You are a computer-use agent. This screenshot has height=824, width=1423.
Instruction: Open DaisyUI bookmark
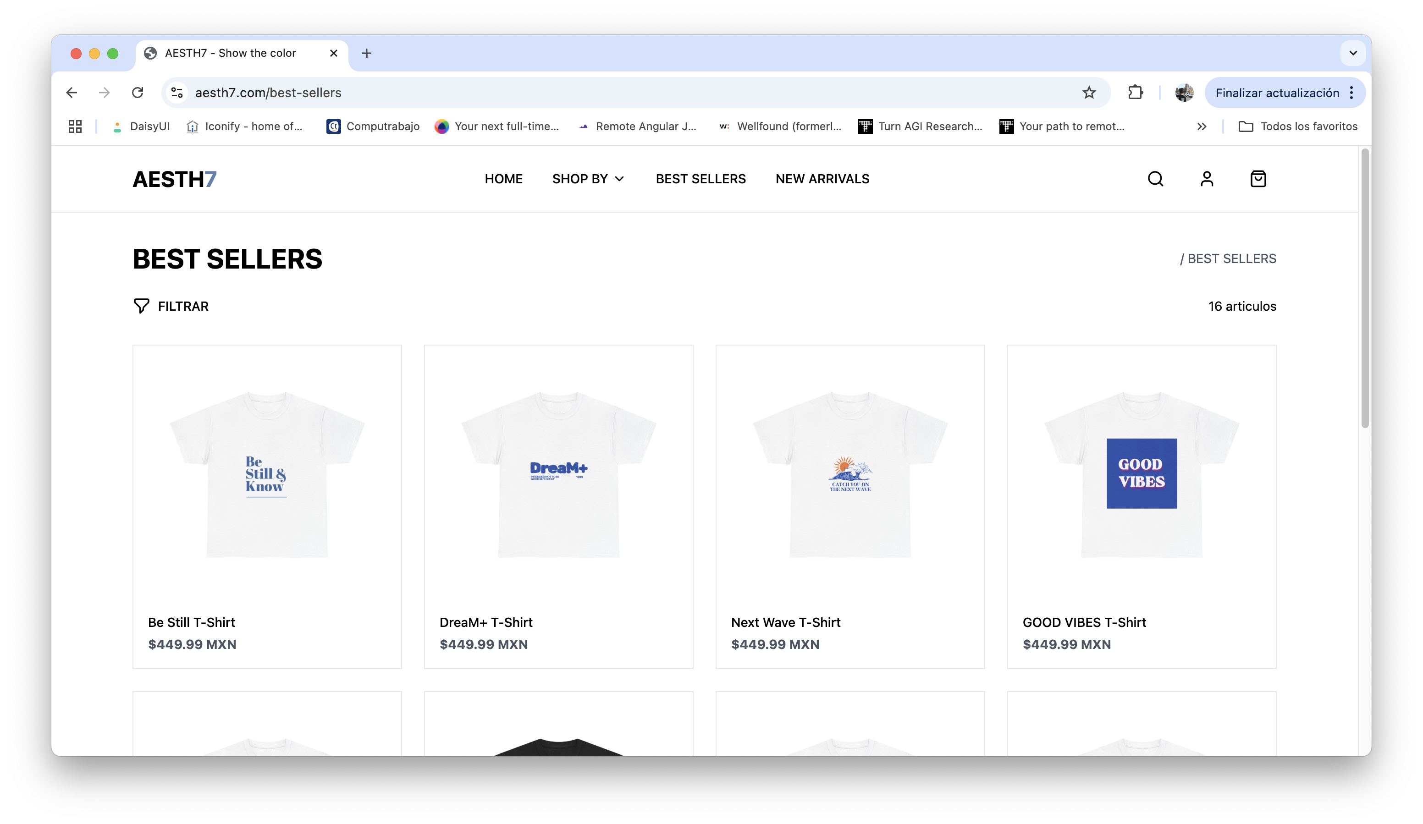(141, 126)
